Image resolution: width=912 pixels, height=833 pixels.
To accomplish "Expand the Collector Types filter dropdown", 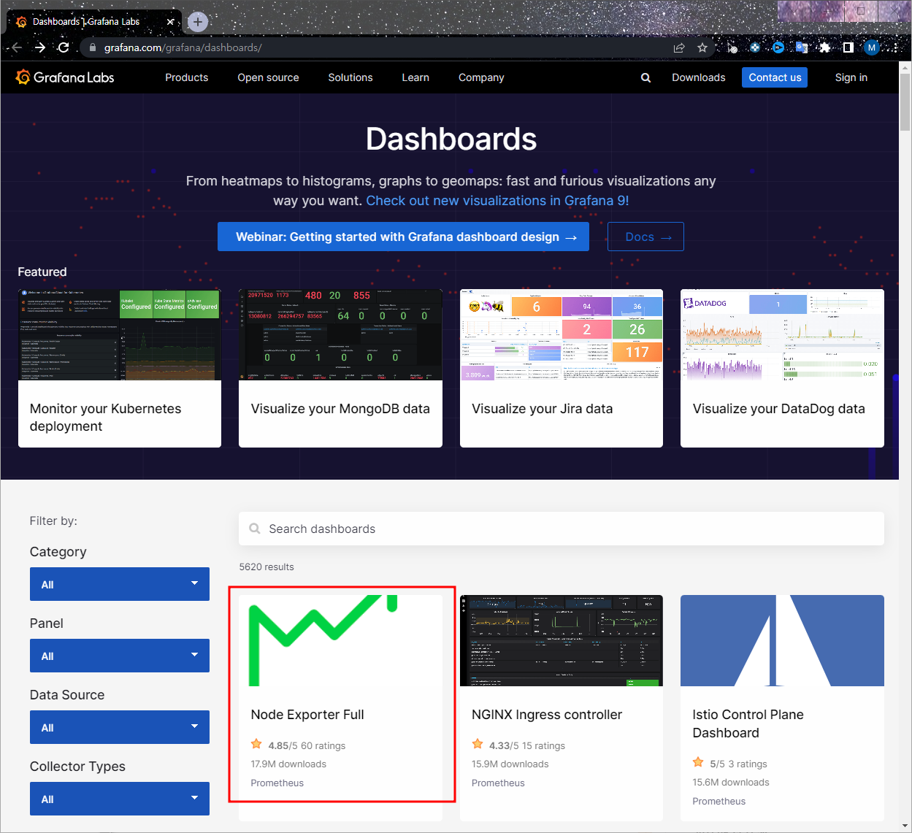I will (120, 799).
